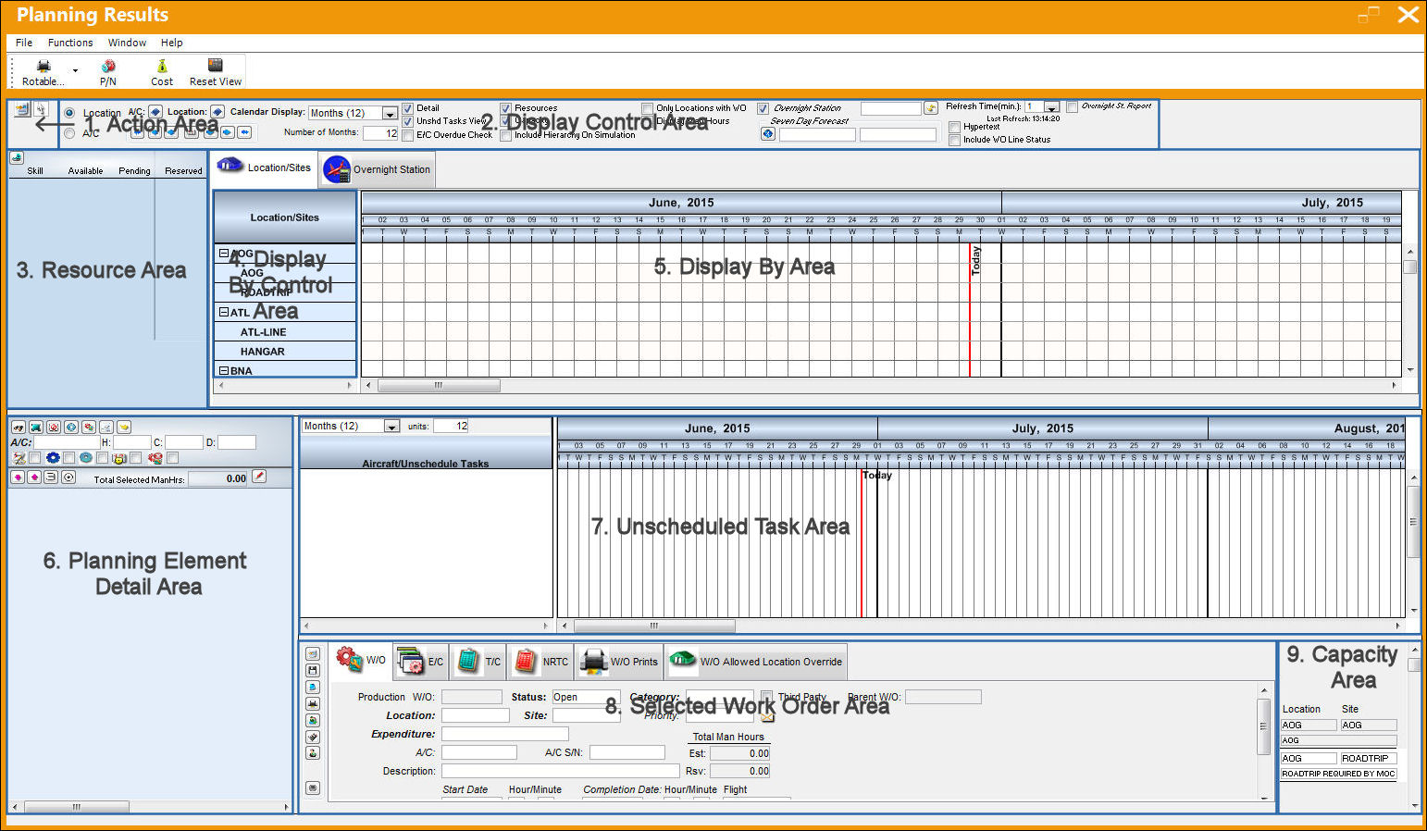Open the NRTC tab
The image size is (1427, 831).
(541, 662)
